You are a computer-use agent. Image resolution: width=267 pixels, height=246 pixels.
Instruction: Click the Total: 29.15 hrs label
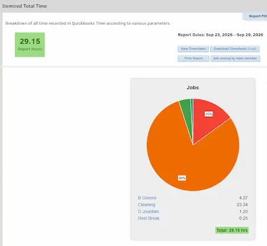[232, 230]
